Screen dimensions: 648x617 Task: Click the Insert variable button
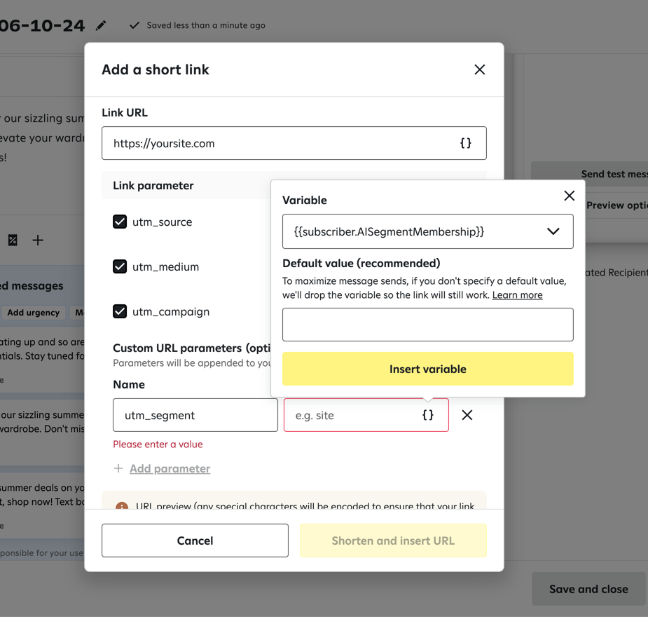(x=427, y=368)
